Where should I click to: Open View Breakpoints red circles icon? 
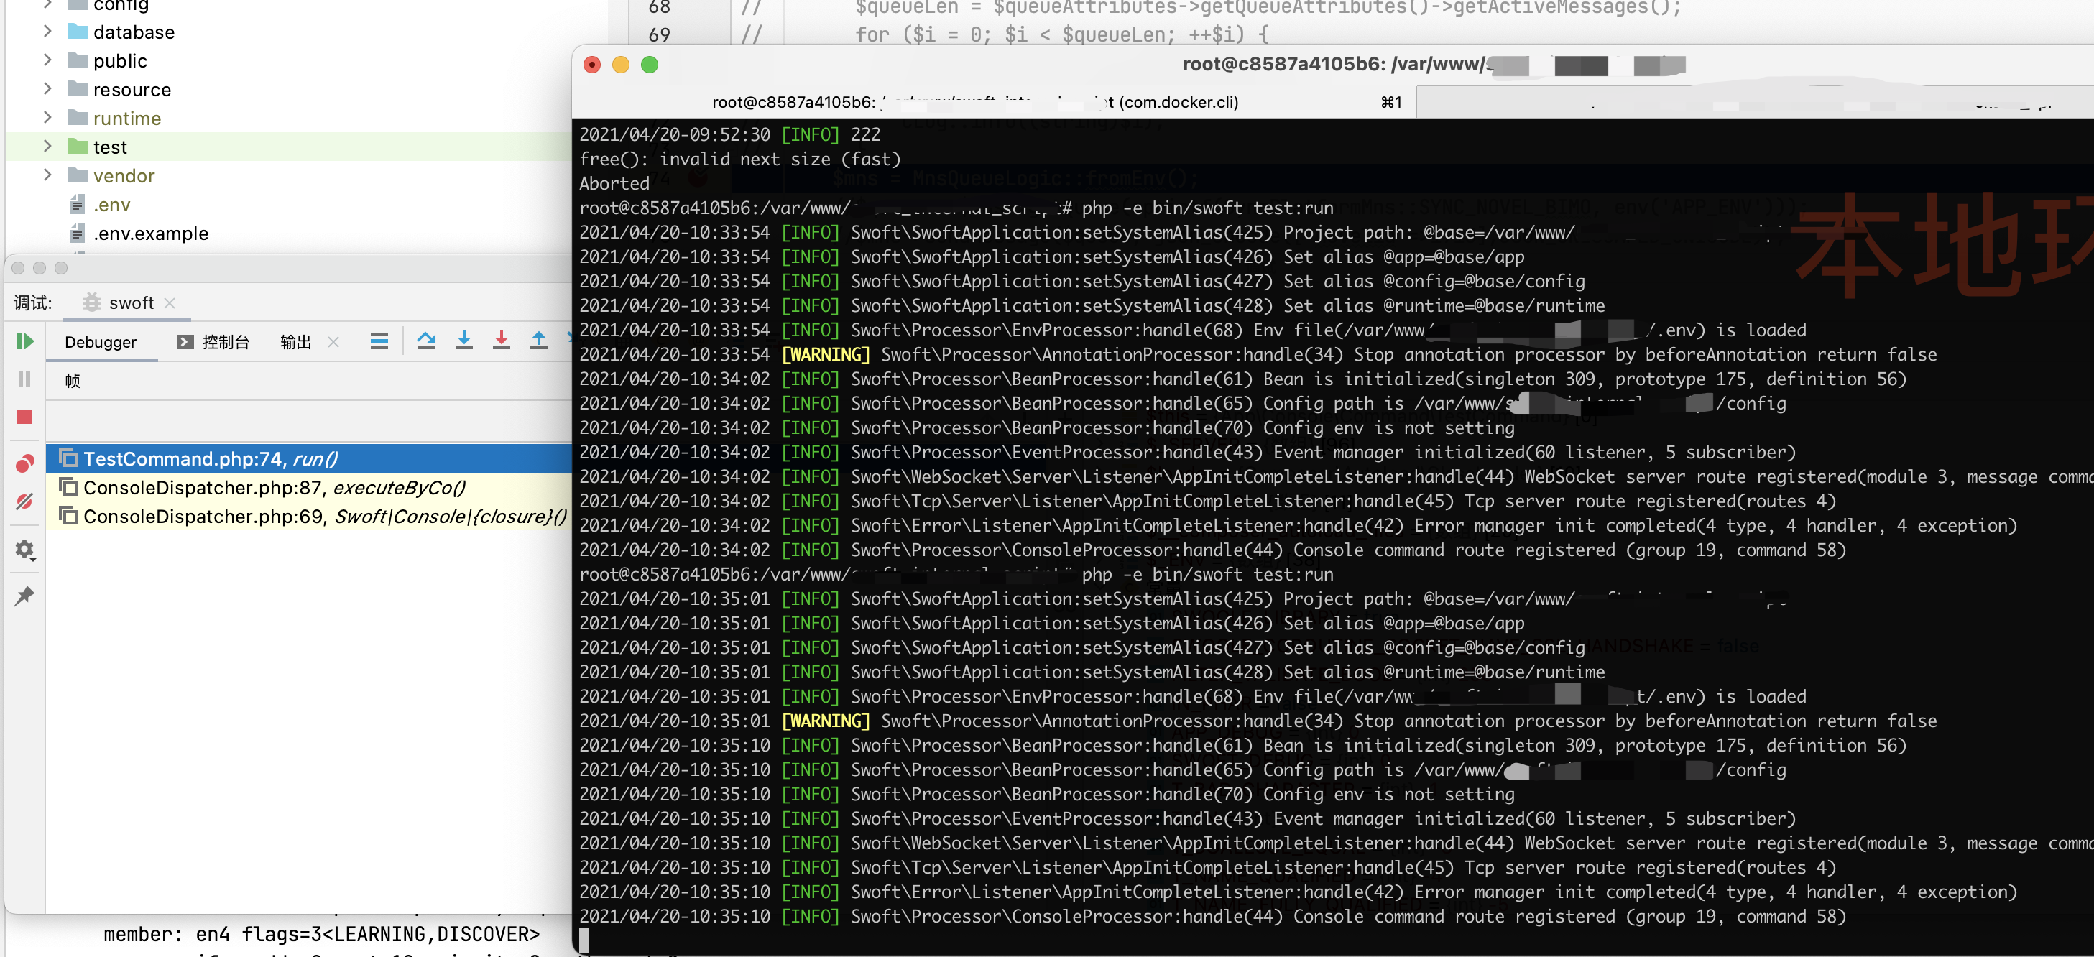(24, 463)
